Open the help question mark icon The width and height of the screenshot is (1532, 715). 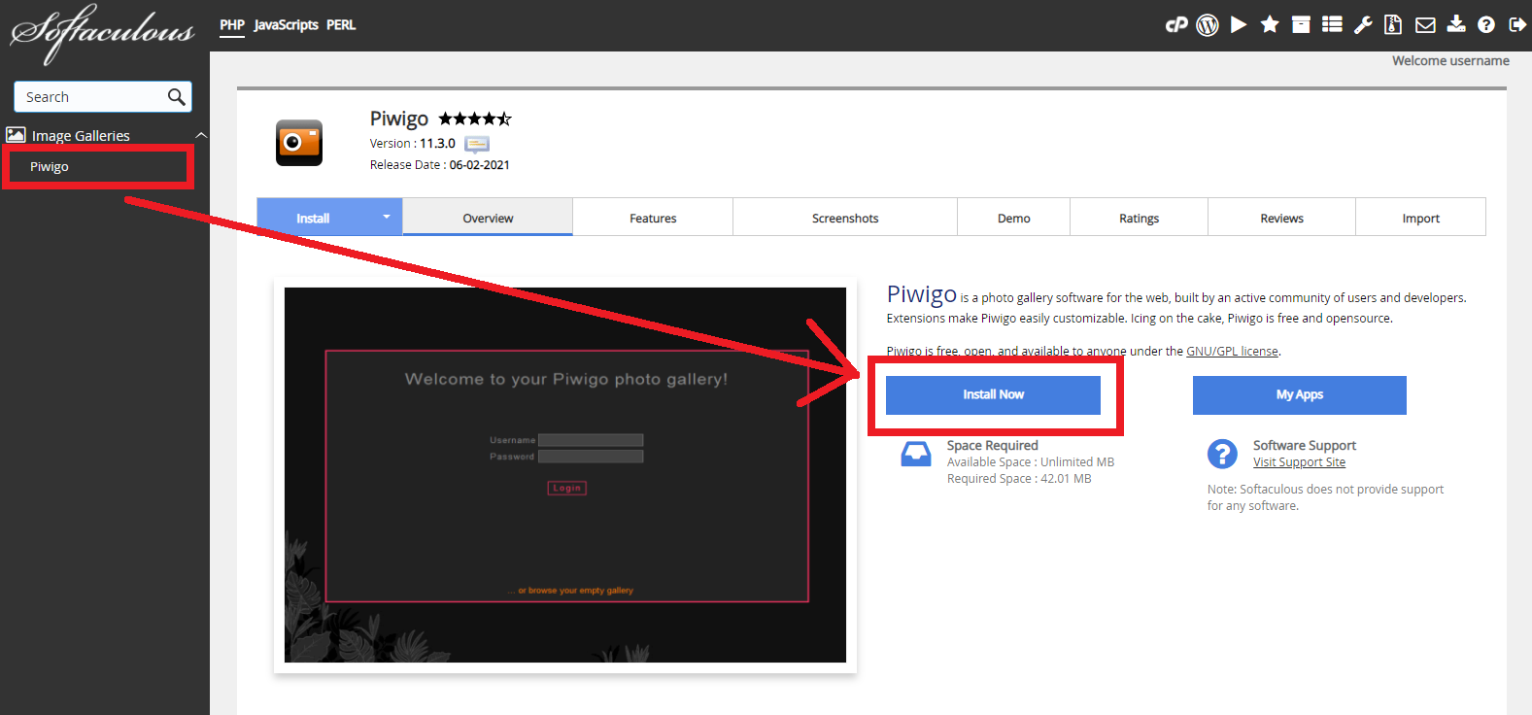(x=1486, y=25)
